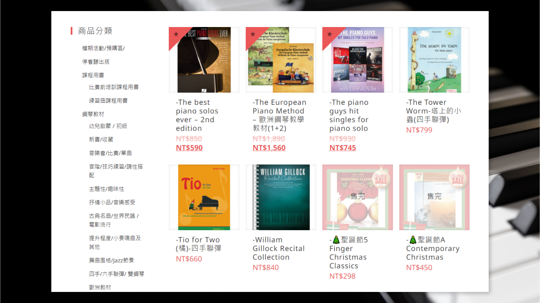Open 鋼琴教材 category
Image resolution: width=540 pixels, height=303 pixels.
click(x=93, y=114)
